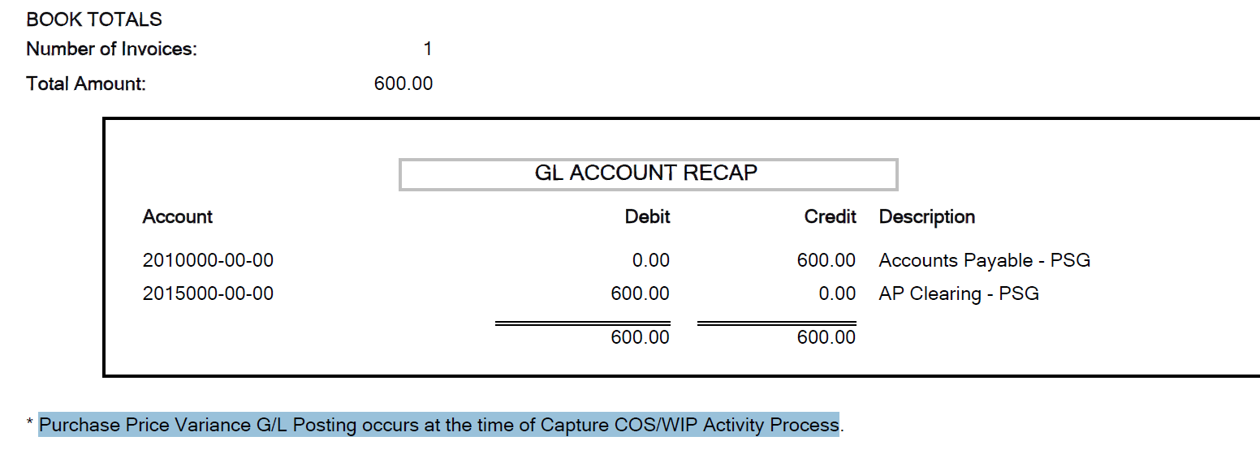
Task: Click the debit column total 600.00
Action: point(641,337)
